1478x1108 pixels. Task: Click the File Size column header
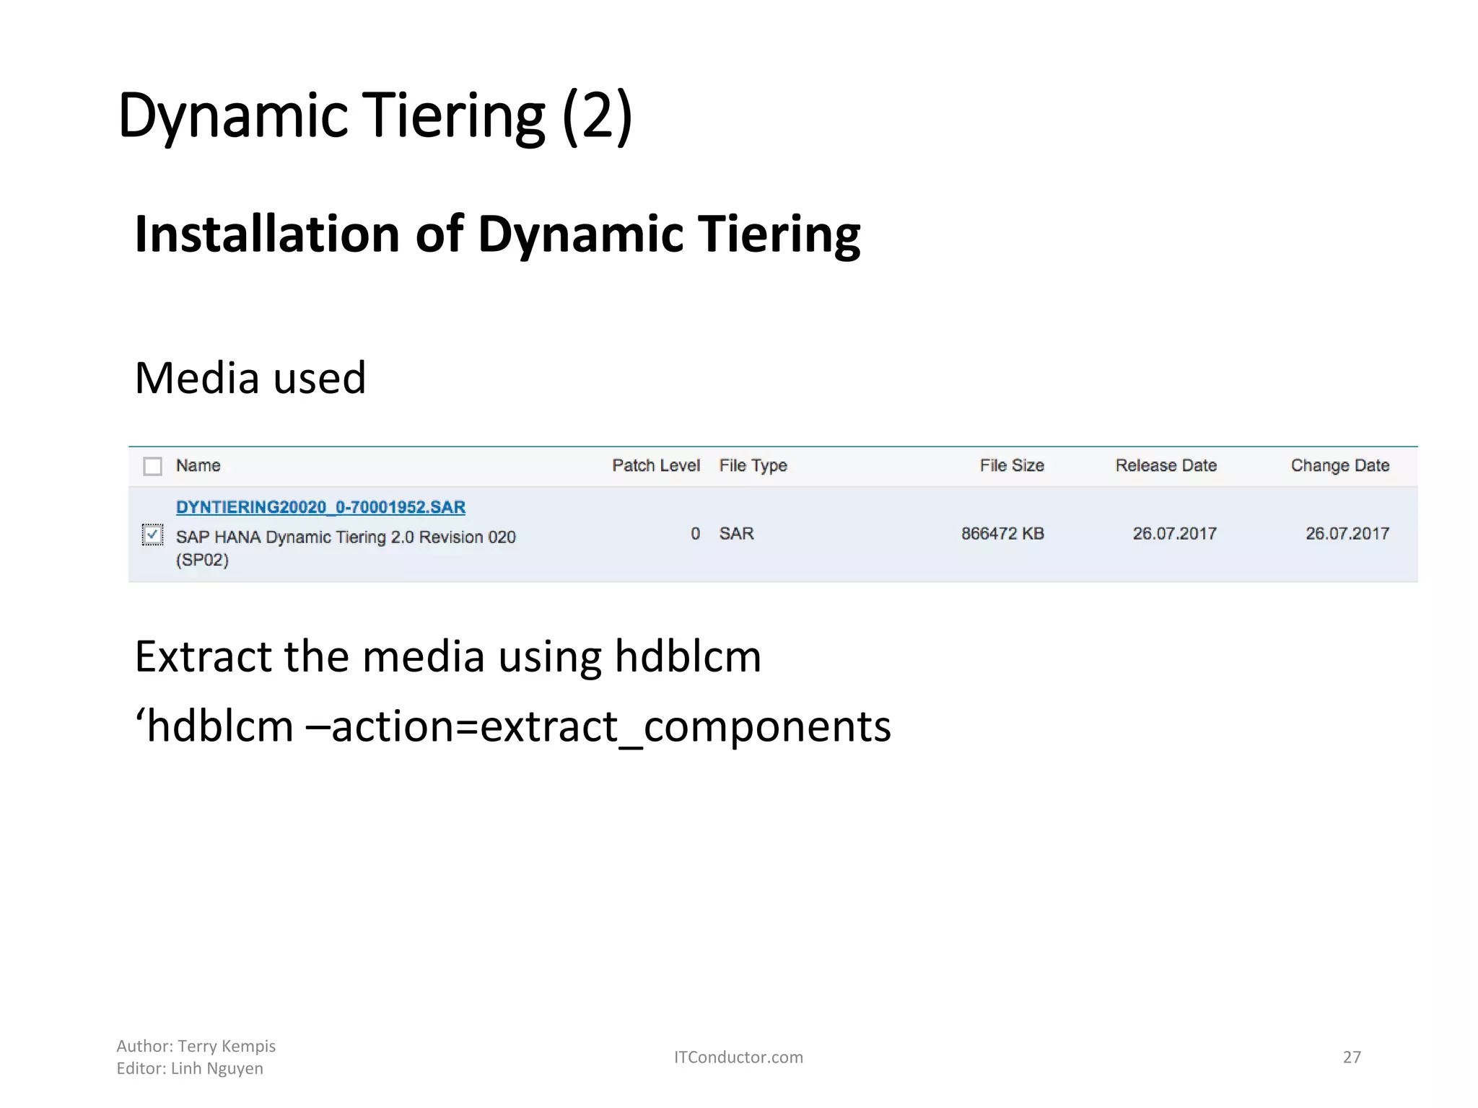coord(1012,465)
